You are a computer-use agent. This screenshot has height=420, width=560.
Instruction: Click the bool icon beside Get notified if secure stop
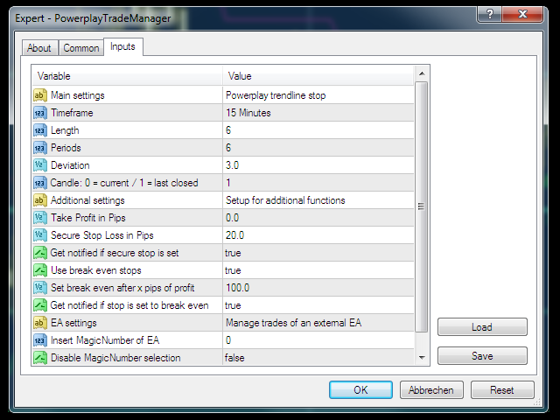click(40, 253)
